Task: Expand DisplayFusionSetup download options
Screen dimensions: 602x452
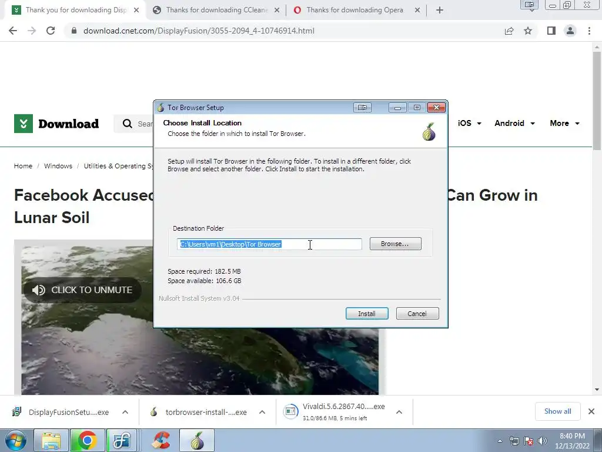Action: click(125, 412)
